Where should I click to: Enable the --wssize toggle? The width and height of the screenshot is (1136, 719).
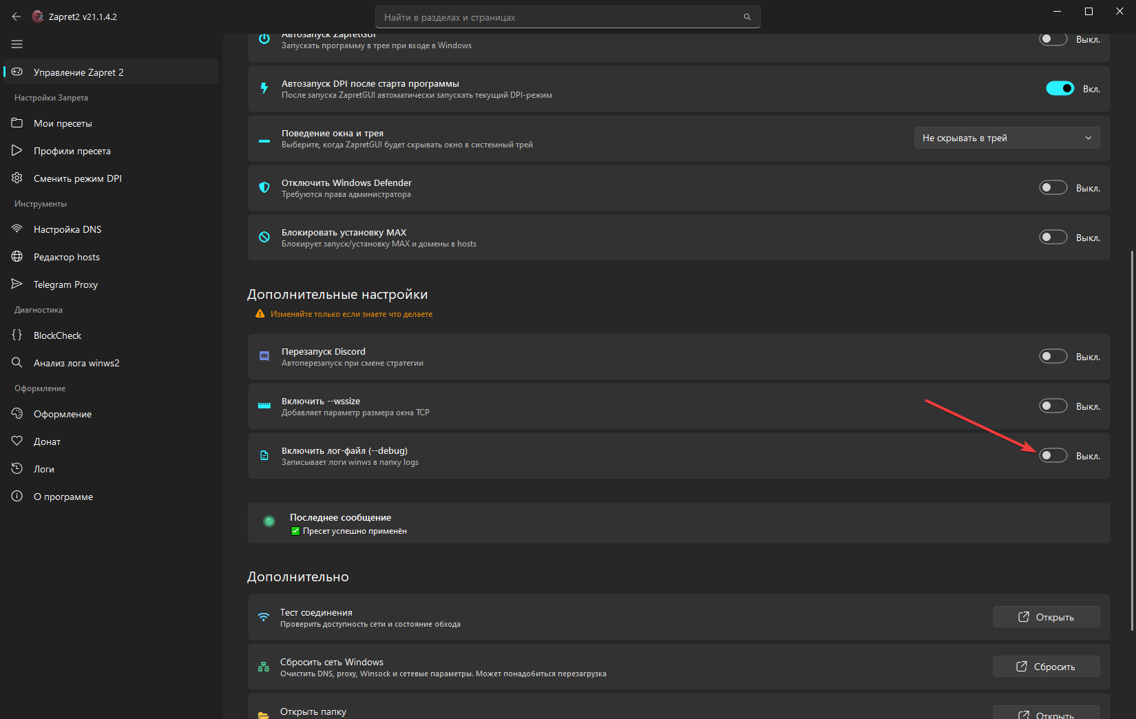[x=1053, y=406]
